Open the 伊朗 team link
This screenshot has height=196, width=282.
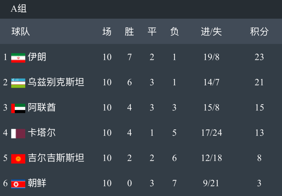[37, 57]
